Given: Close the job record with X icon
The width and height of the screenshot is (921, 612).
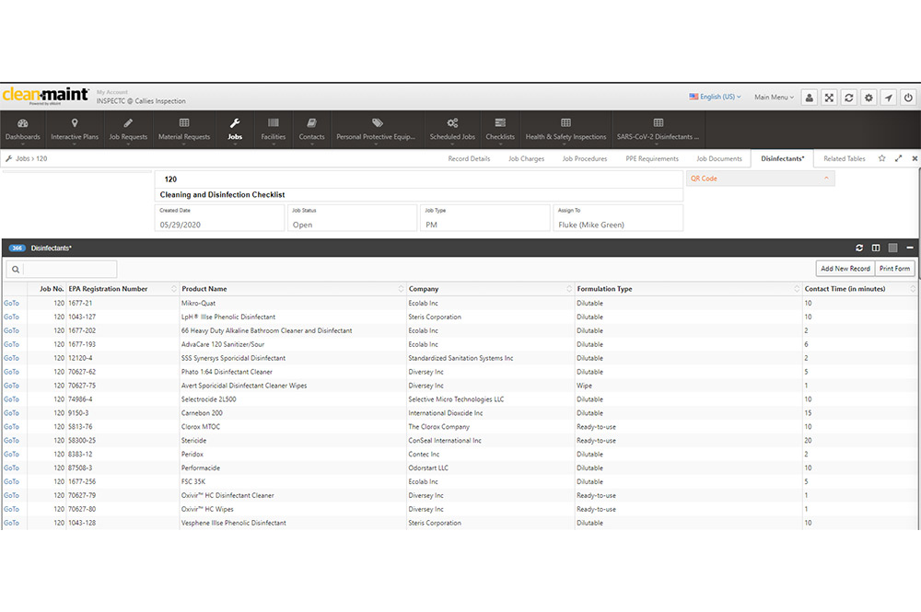Looking at the screenshot, I should coord(915,158).
